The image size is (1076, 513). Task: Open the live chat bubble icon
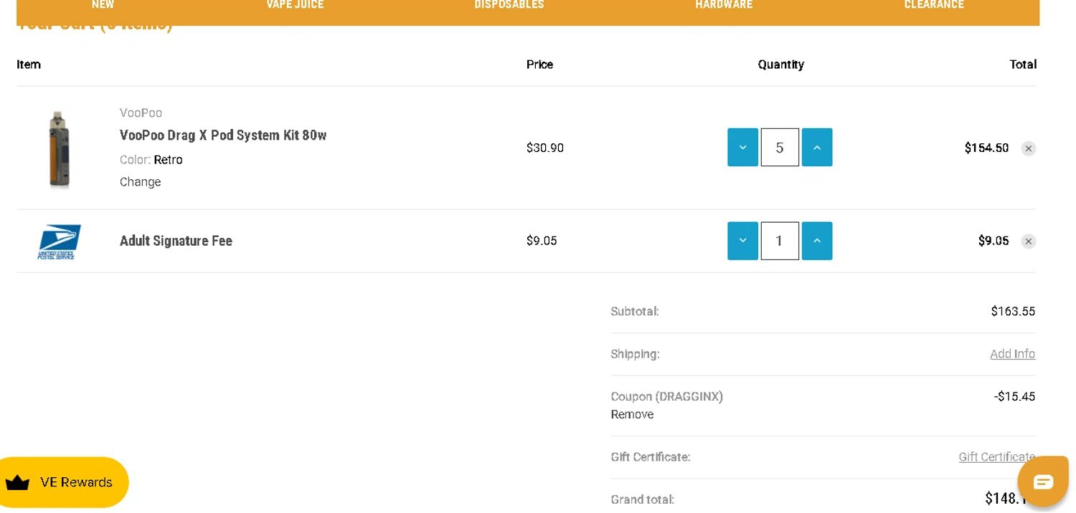1043,481
